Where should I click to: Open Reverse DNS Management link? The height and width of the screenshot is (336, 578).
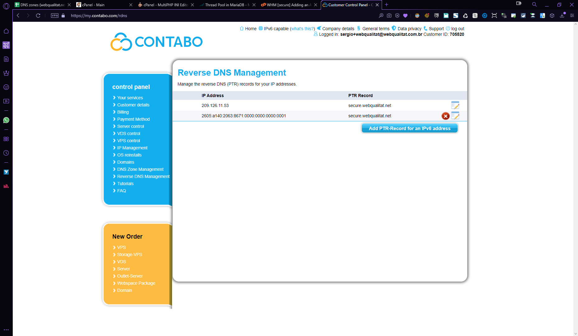point(143,176)
